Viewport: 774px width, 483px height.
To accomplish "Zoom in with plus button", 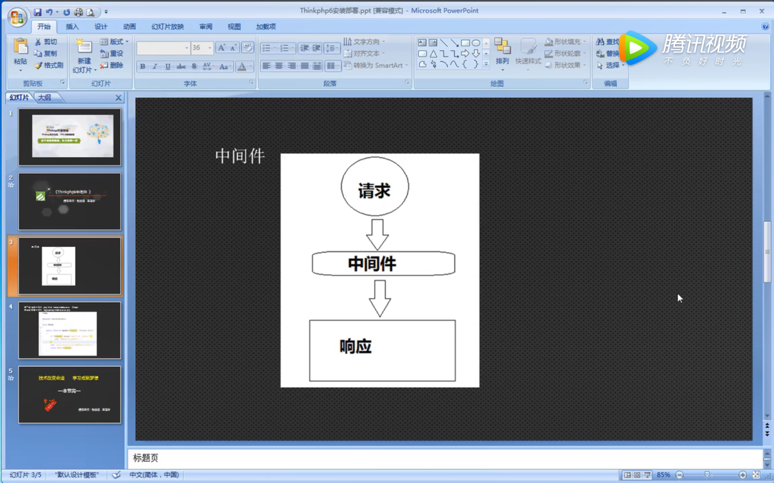I will [x=742, y=475].
